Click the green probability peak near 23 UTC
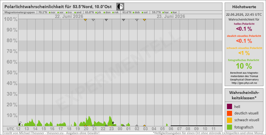This screenshot has height=135, width=266. 110,121
